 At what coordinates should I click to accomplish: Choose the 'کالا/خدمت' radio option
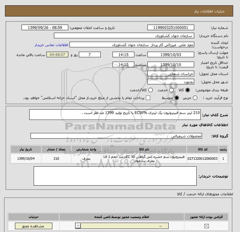point(151,90)
